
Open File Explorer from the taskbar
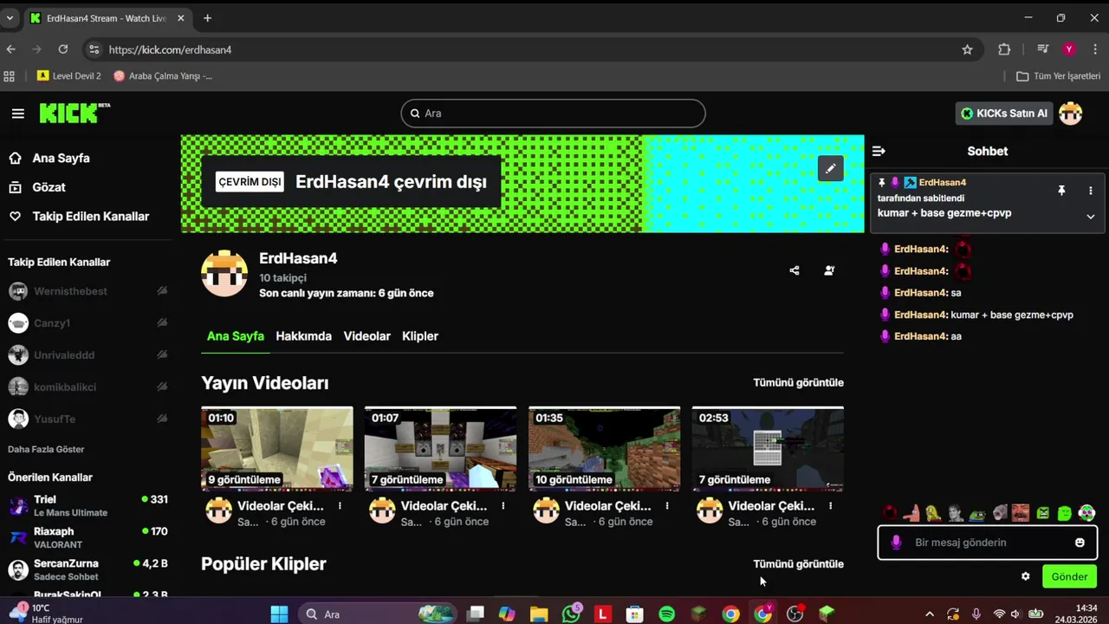(539, 614)
